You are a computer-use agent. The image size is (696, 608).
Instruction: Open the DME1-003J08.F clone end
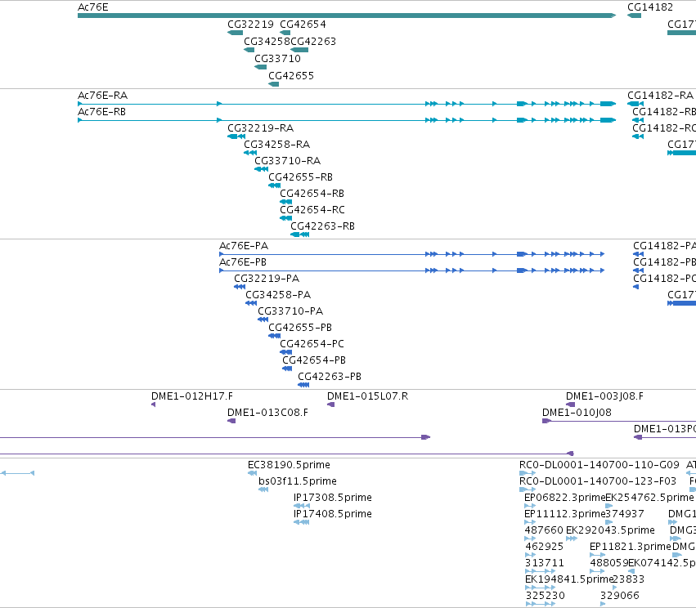(x=570, y=405)
